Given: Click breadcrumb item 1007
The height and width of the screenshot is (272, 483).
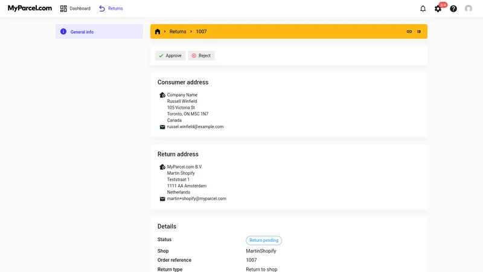Looking at the screenshot, I should pyautogui.click(x=201, y=31).
